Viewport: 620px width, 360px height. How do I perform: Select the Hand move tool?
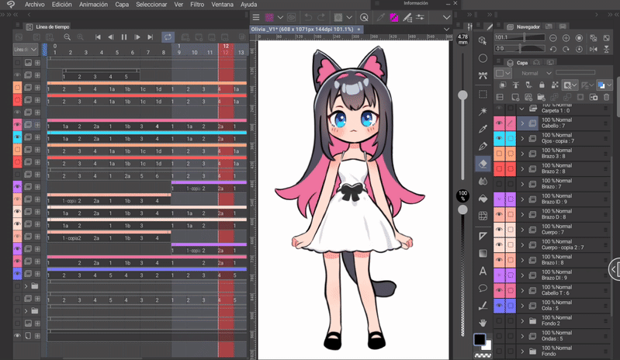click(483, 323)
